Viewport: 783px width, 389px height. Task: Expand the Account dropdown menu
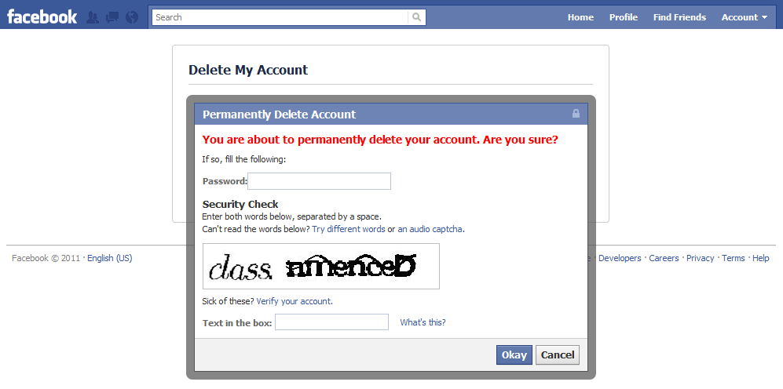pyautogui.click(x=744, y=17)
